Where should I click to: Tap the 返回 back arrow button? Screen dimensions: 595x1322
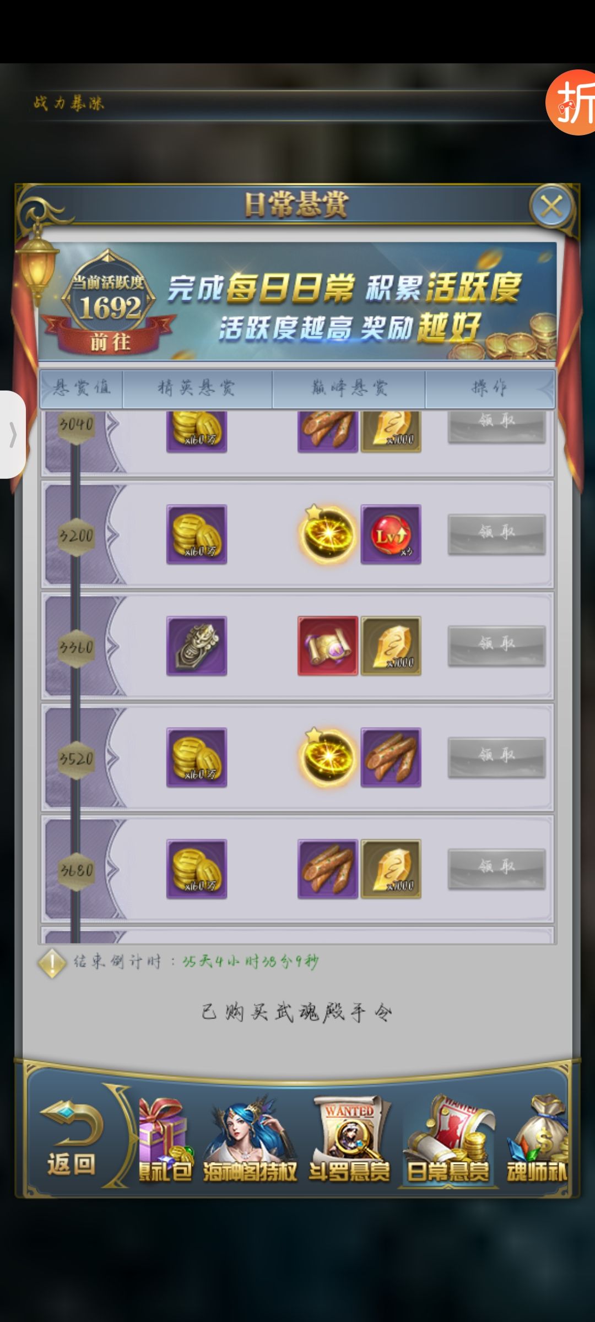tap(72, 1139)
